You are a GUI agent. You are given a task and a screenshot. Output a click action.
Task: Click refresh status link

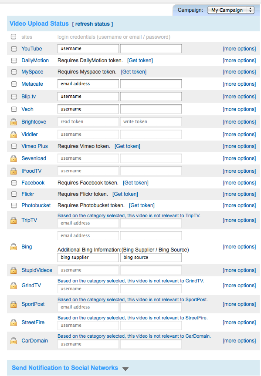[x=92, y=24]
